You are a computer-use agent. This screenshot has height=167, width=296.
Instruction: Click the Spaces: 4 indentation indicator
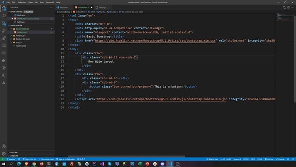237,159
